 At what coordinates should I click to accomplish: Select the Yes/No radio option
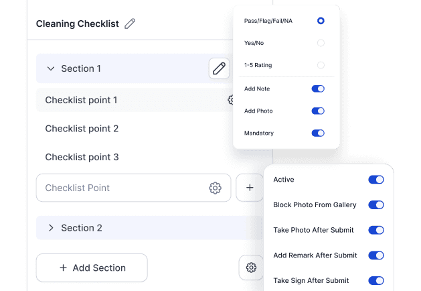click(x=321, y=43)
